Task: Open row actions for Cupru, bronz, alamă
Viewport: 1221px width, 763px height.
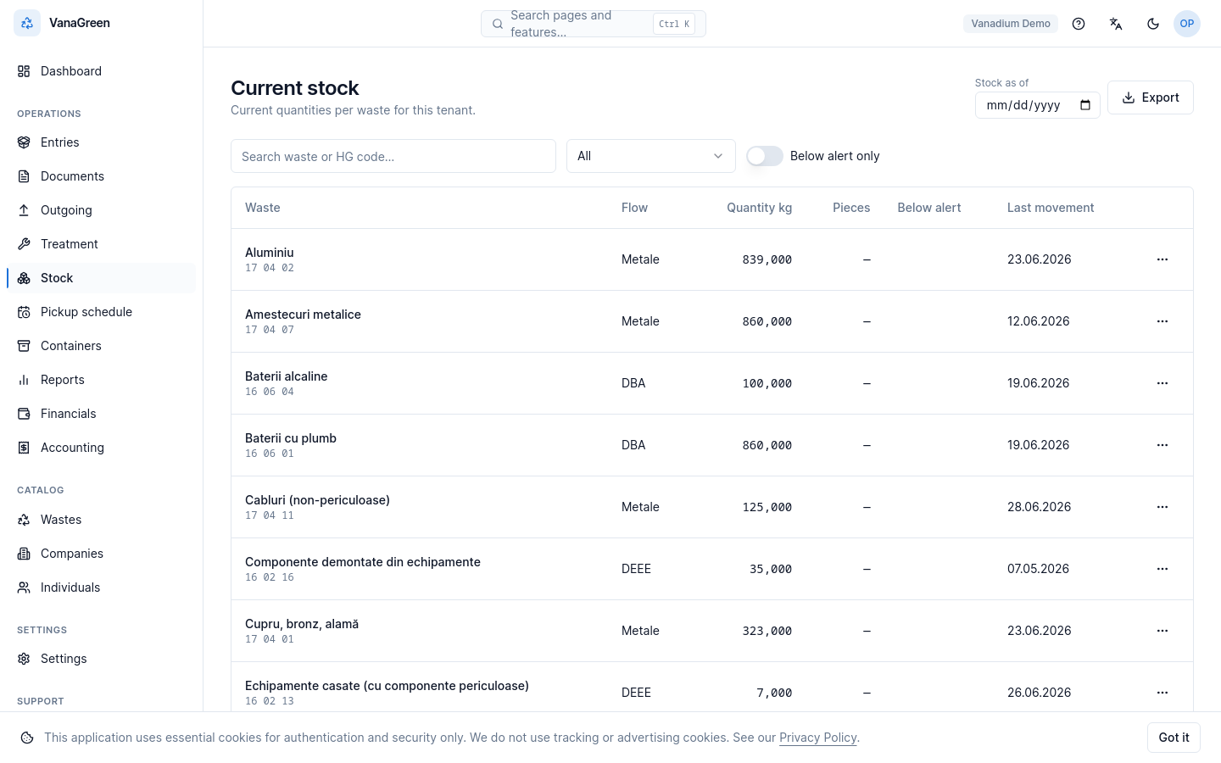Action: 1162,631
